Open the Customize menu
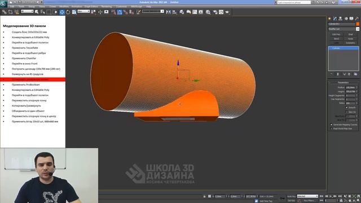The height and width of the screenshot is (203, 361). coord(121,7)
